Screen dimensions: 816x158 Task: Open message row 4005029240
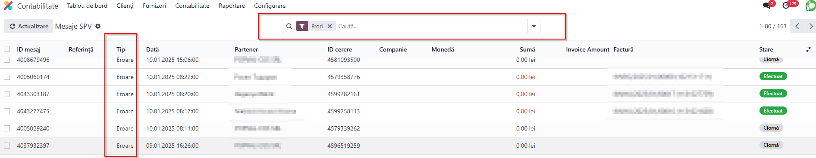click(x=408, y=128)
